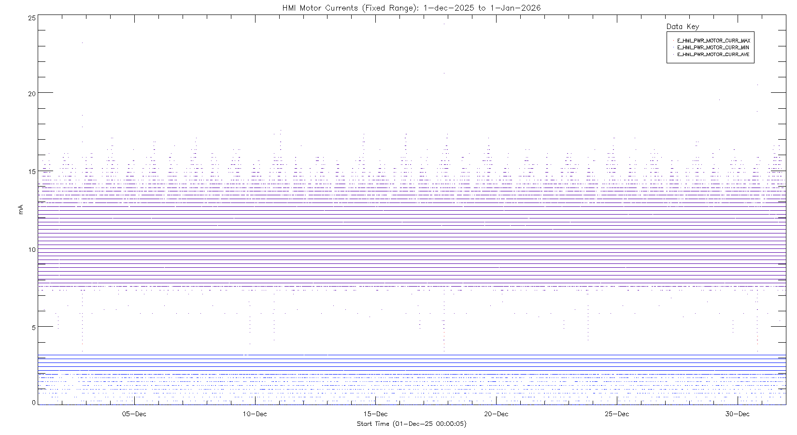This screenshot has height=435, width=797.
Task: Click the 20-Dec date tick label
Action: (x=496, y=414)
